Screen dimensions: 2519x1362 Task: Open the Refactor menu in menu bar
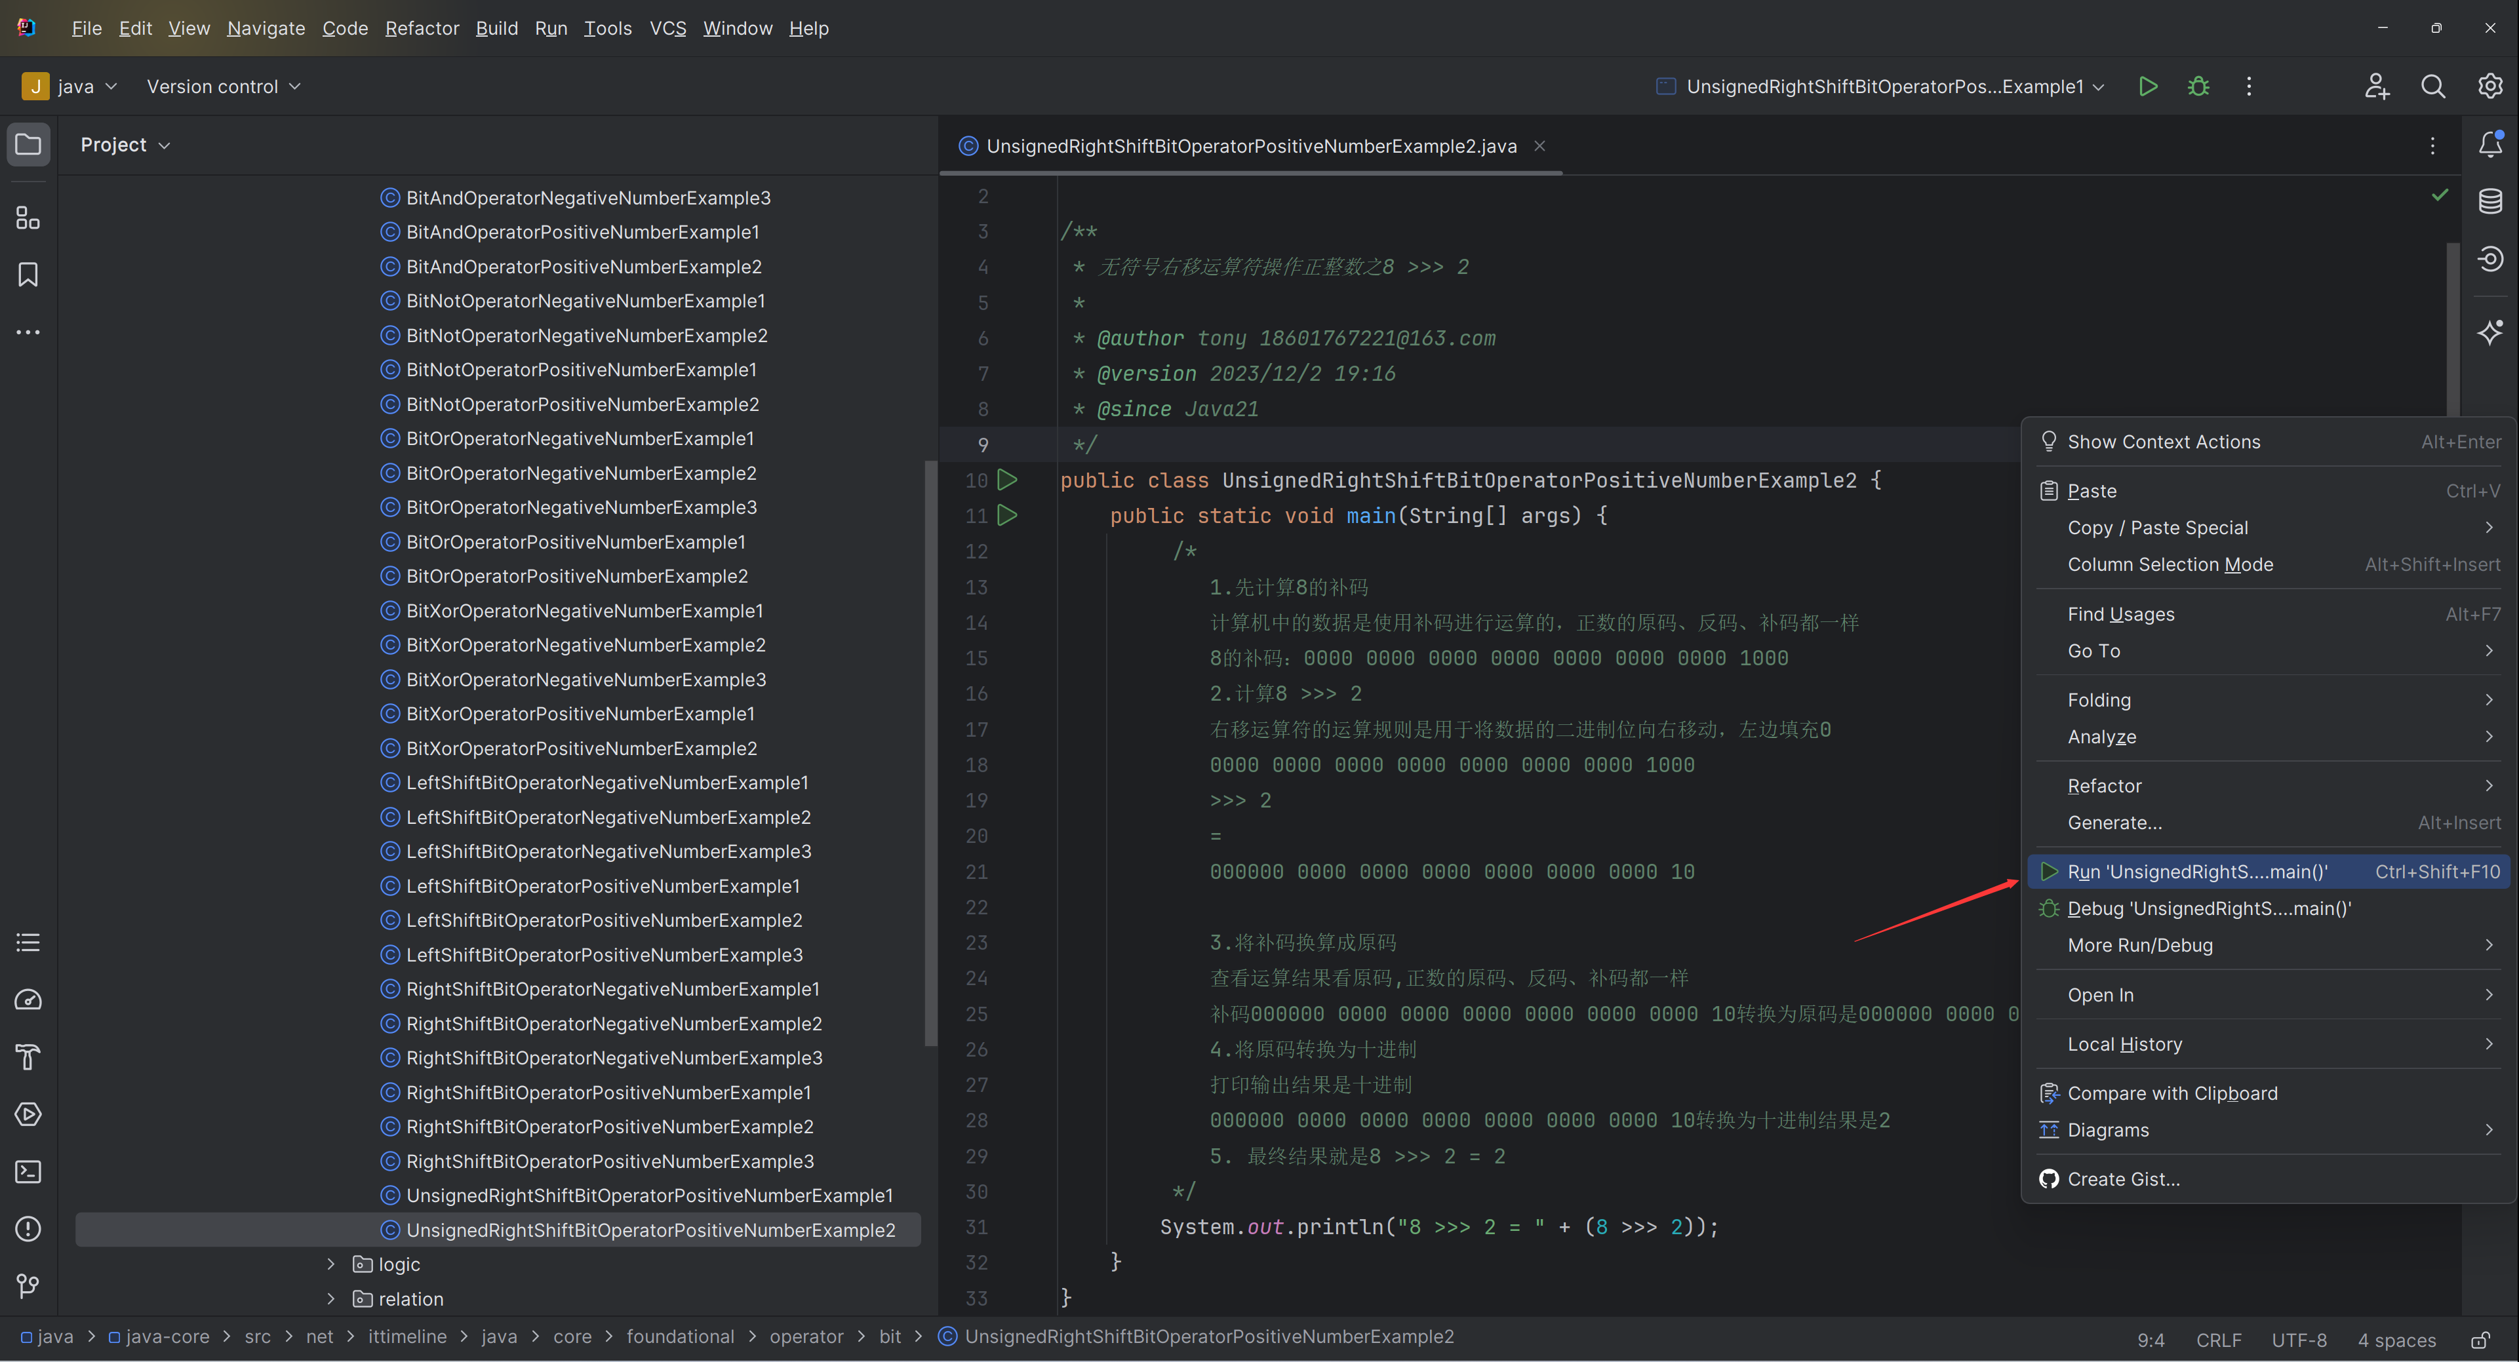coord(422,28)
